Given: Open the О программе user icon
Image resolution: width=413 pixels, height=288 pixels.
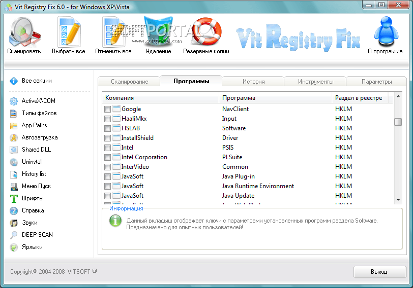Looking at the screenshot, I should (x=386, y=31).
